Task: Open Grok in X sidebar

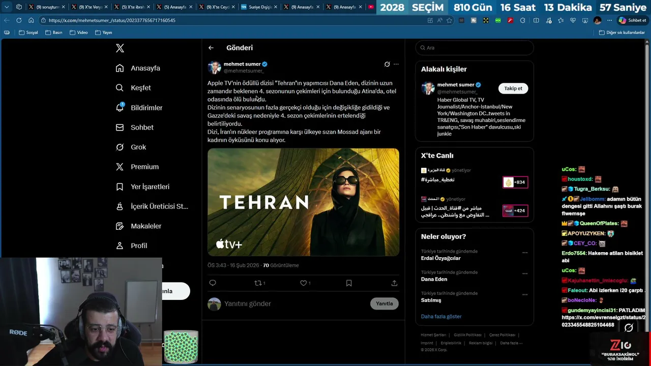Action: pyautogui.click(x=131, y=147)
